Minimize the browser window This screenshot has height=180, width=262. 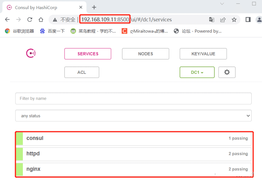pos(238,4)
